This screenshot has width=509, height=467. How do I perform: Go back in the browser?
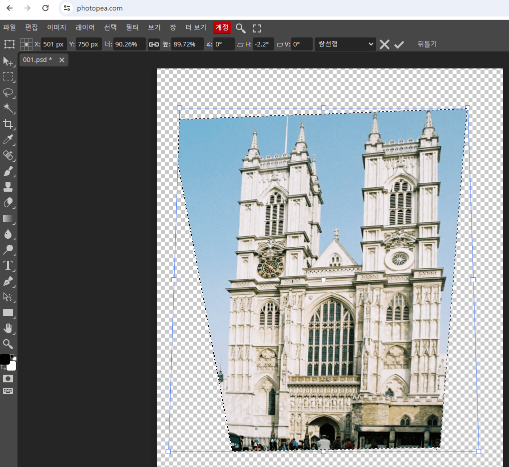pos(9,8)
